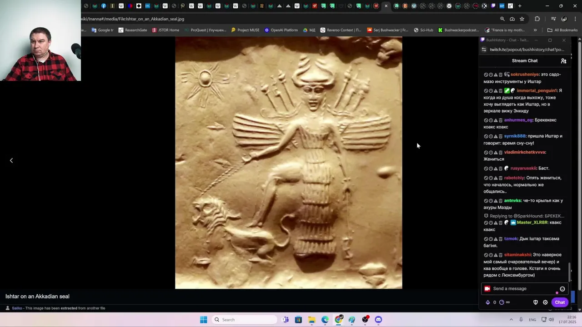Screen dimensions: 582x327
Task: Open the Chrome profile avatar
Action: pos(564,19)
